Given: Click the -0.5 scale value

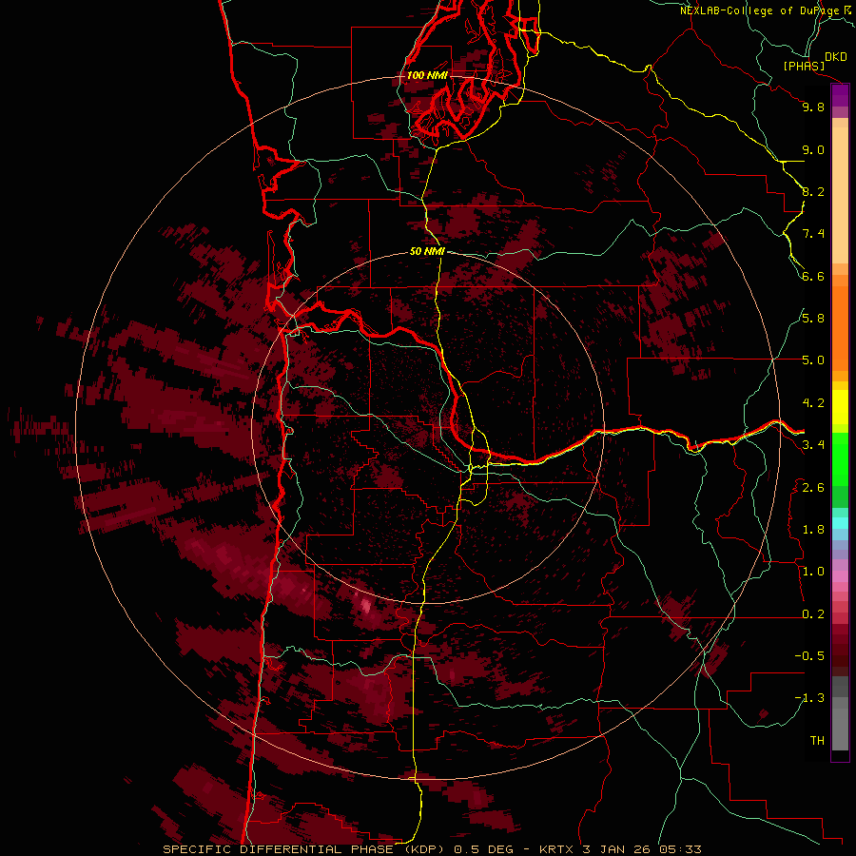Looking at the screenshot, I should (809, 656).
